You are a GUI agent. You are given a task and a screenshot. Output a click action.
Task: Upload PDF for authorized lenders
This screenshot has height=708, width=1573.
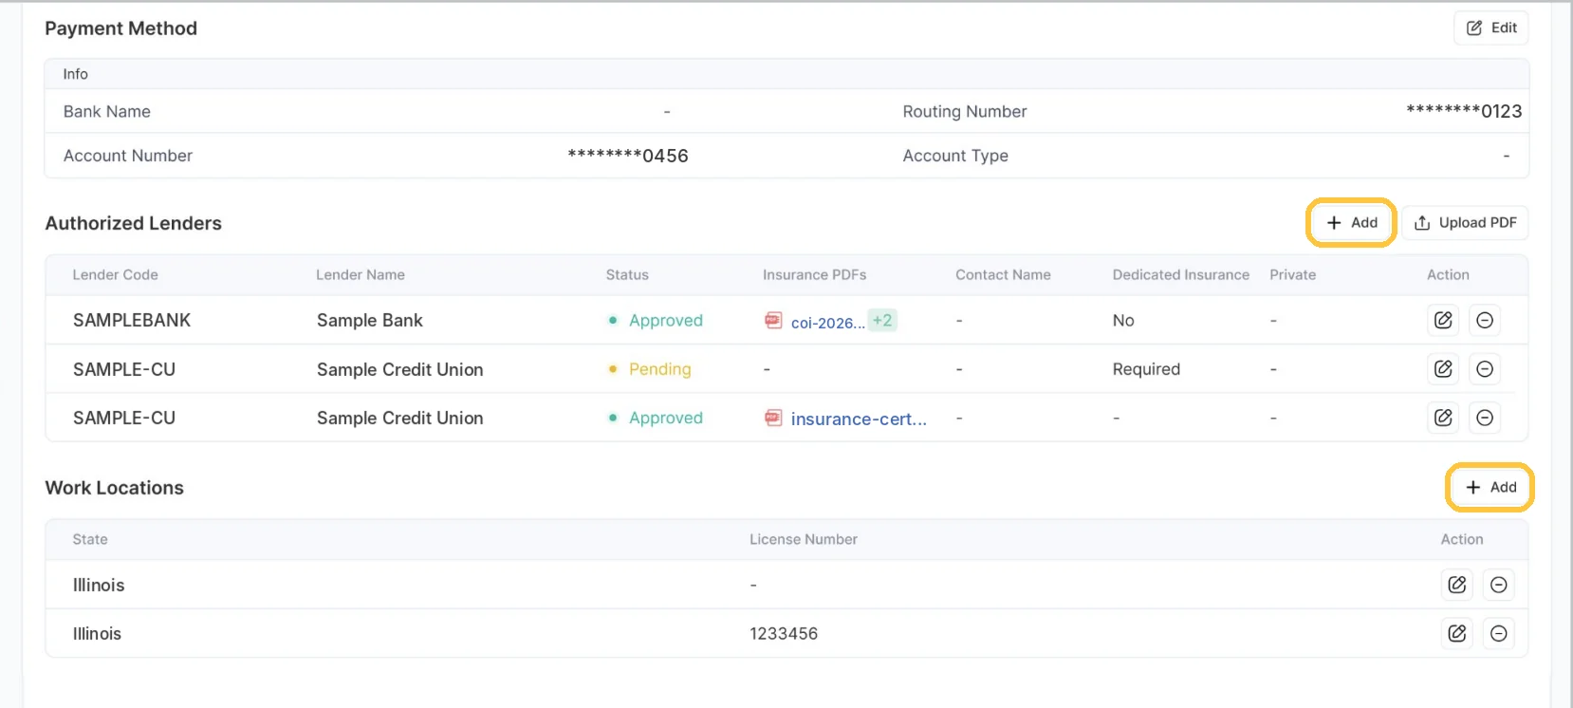(1466, 223)
